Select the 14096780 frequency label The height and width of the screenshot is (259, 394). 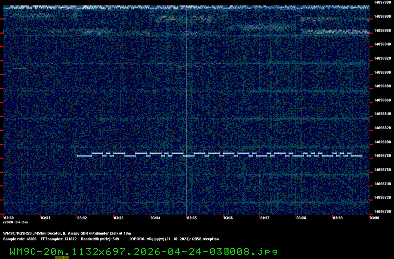pyautogui.click(x=382, y=156)
